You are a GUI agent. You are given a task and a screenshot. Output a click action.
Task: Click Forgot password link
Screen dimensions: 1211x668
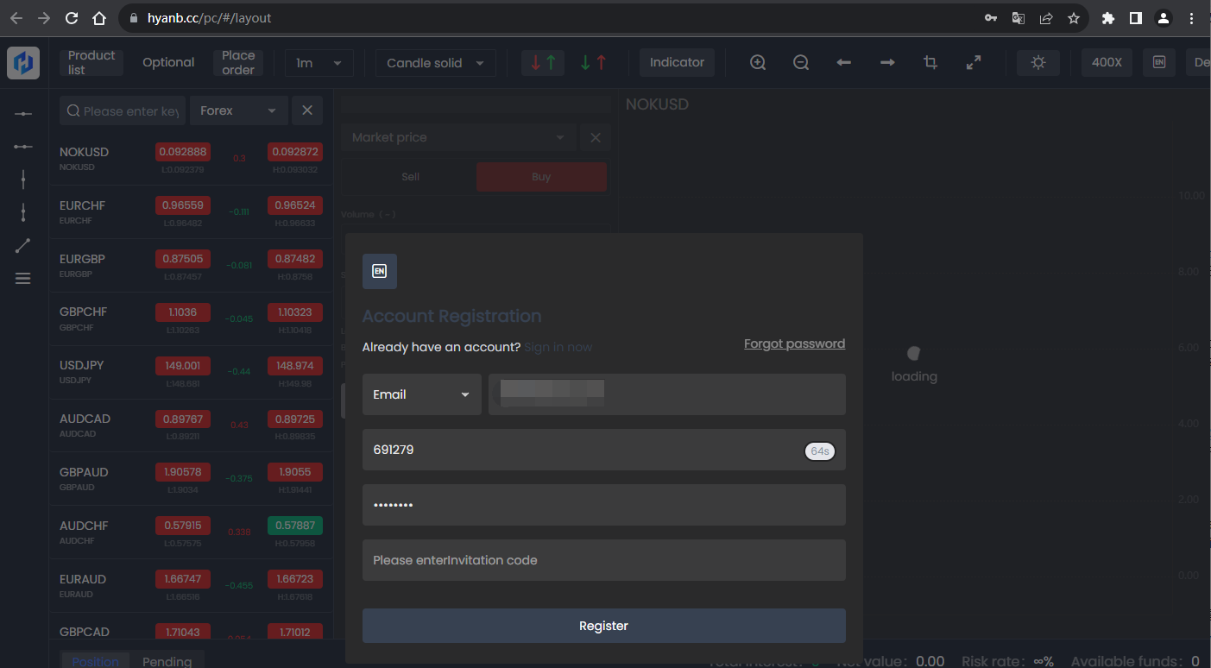[x=794, y=343]
